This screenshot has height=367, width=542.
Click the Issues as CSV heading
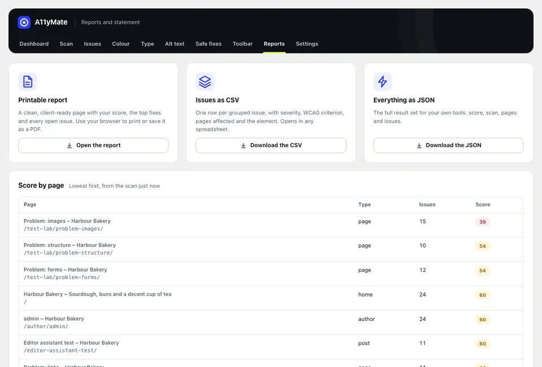pyautogui.click(x=217, y=100)
